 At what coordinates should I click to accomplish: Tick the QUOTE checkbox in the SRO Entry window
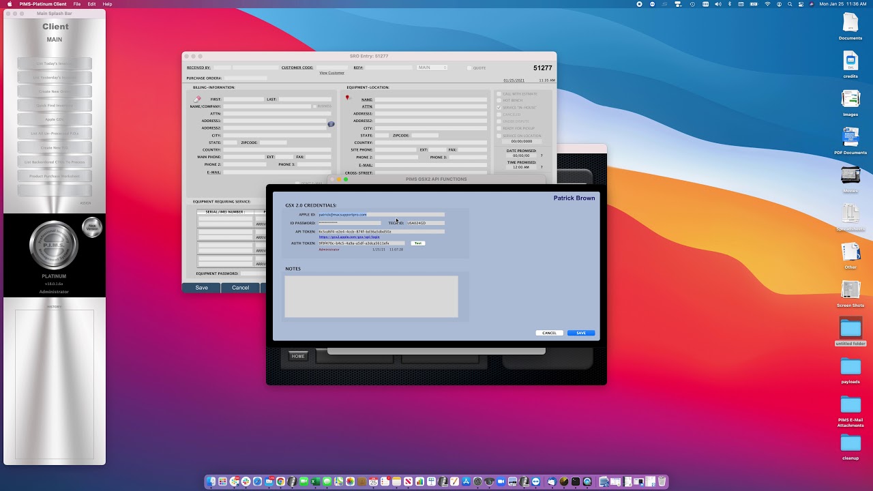tap(469, 68)
